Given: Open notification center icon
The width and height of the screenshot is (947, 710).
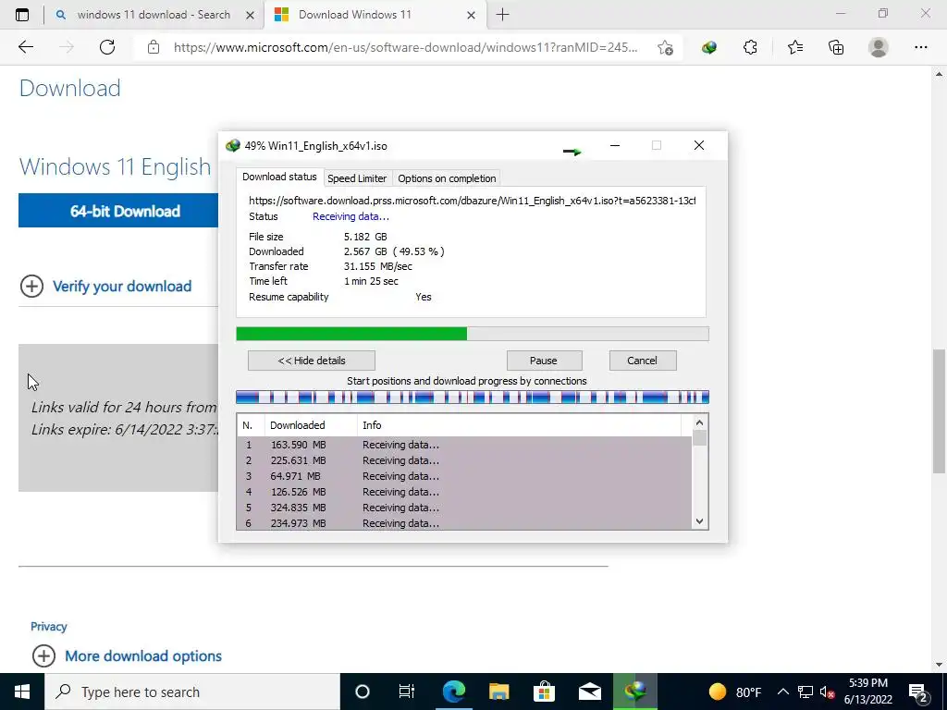Looking at the screenshot, I should 918,692.
